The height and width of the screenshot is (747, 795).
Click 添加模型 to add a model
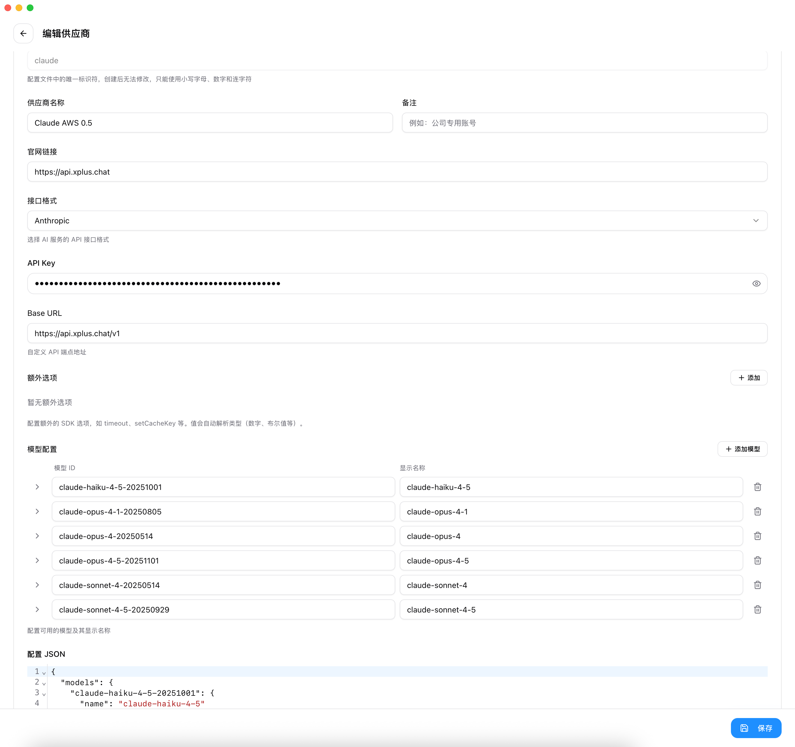[742, 449]
